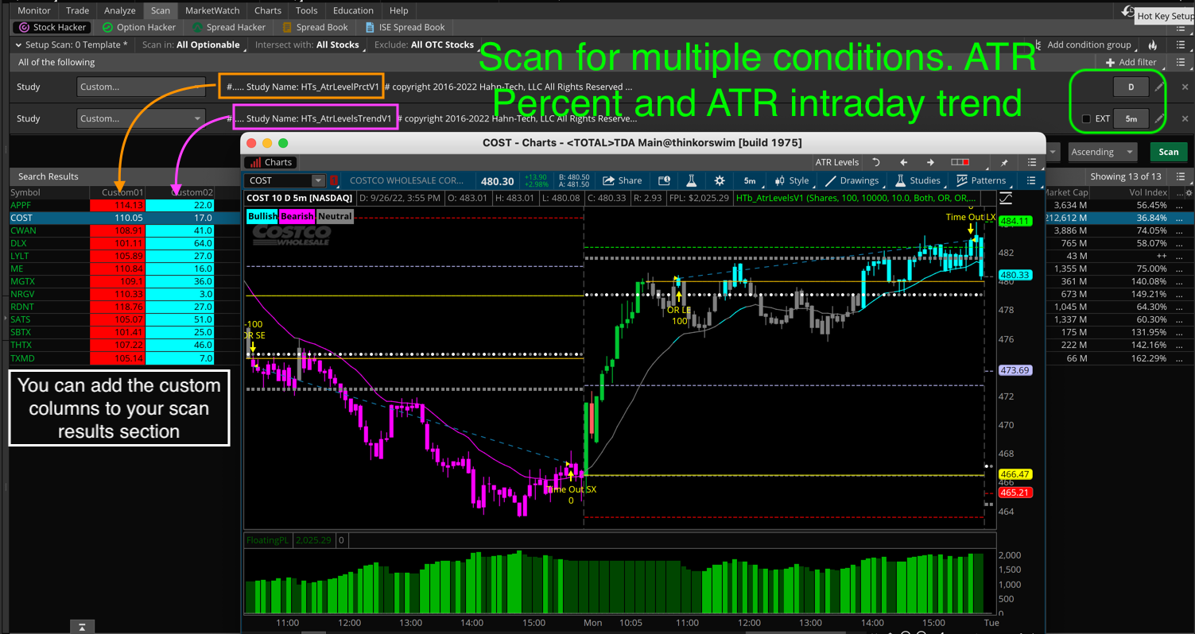Click the flask beaker icon near Share
This screenshot has width=1195, height=634.
(x=692, y=181)
